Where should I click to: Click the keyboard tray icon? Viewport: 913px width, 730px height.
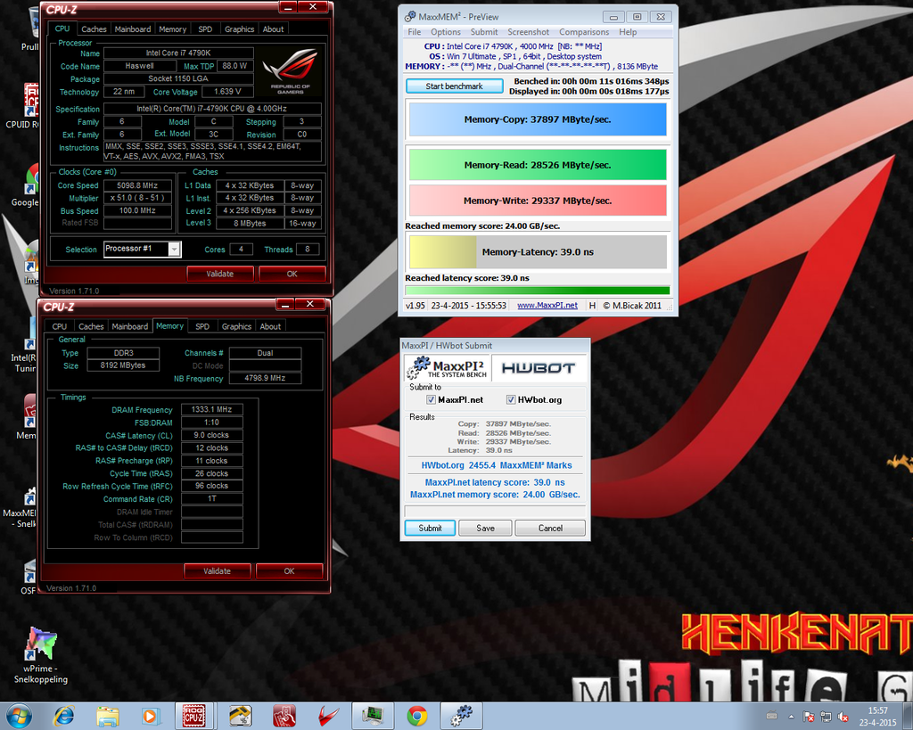point(771,716)
